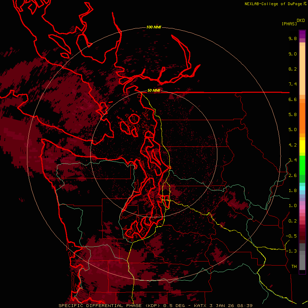308x308 pixels.
Task: Click the 5.8 color scale value
Action: pyautogui.click(x=293, y=115)
